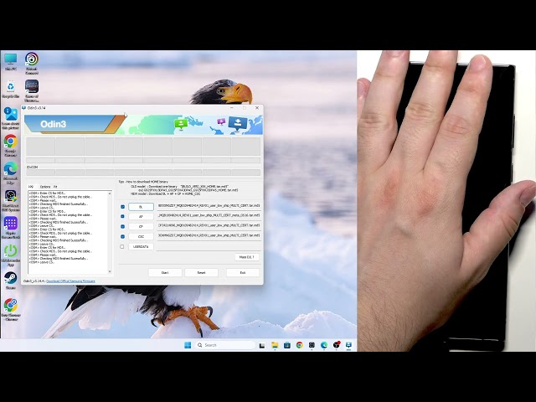
Task: Click the AP file path field
Action: [209, 216]
